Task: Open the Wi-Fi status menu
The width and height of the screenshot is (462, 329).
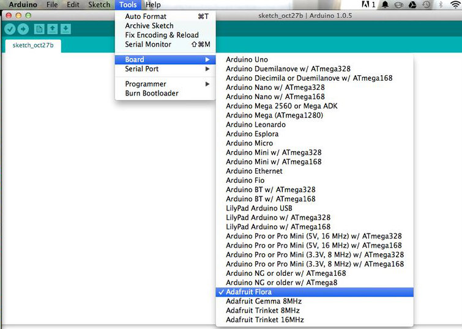Action: 455,4
